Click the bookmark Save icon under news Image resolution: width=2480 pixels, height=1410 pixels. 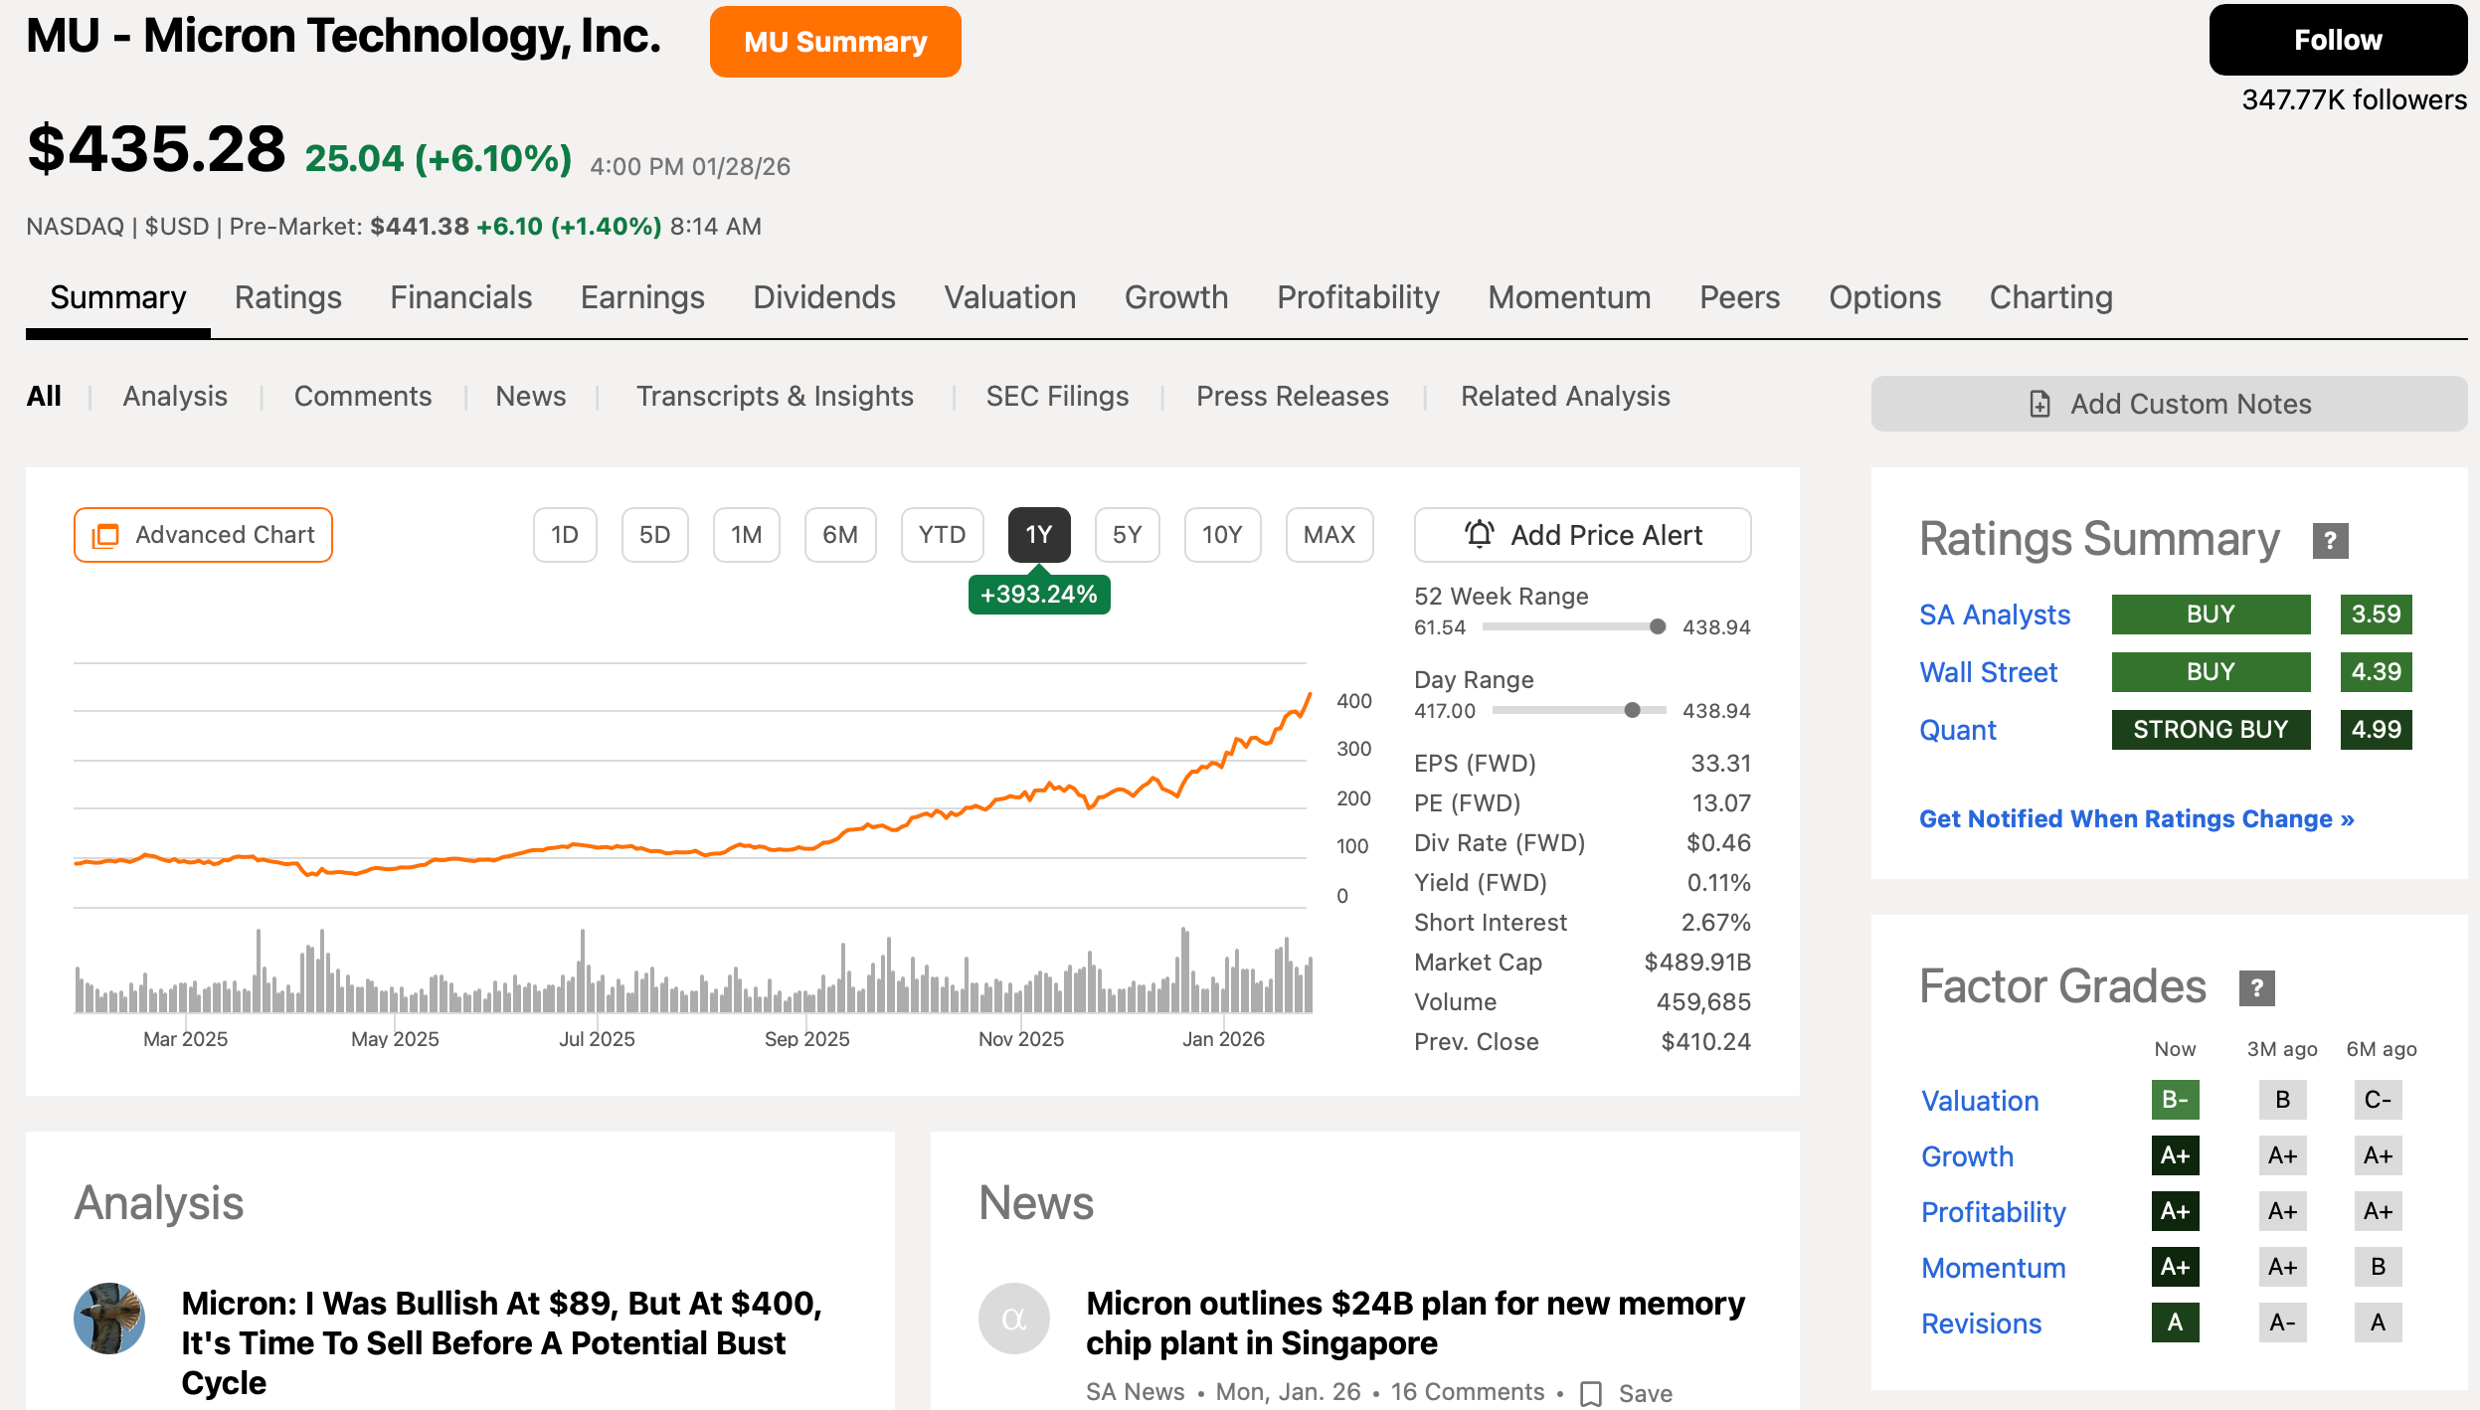(1591, 1393)
